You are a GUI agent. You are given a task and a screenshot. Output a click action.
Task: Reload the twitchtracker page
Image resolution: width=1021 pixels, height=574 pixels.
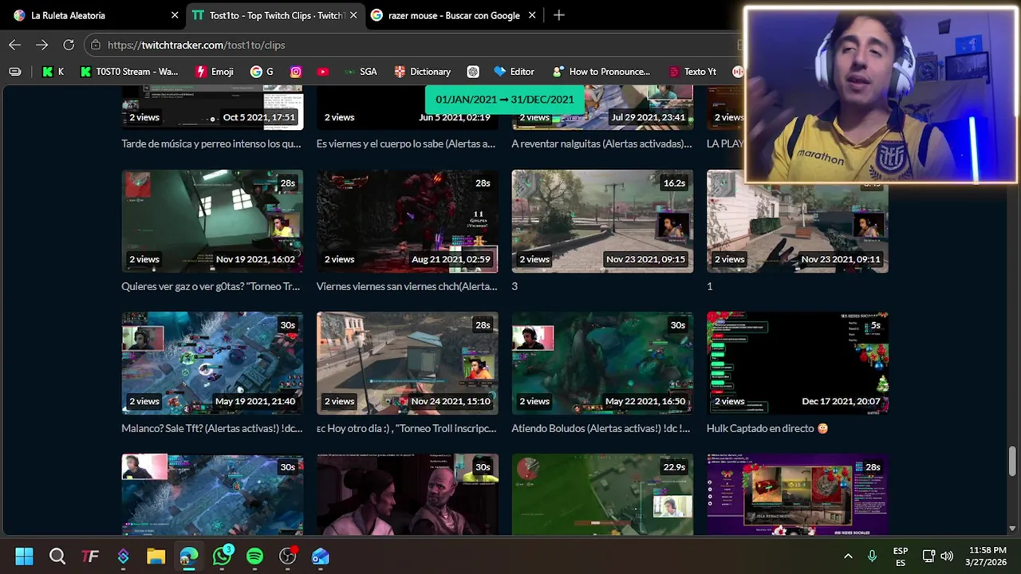[69, 45]
